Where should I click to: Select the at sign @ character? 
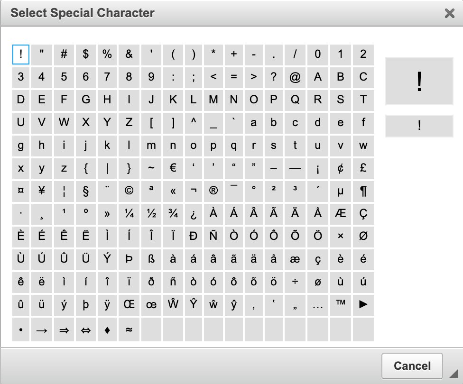pyautogui.click(x=295, y=77)
